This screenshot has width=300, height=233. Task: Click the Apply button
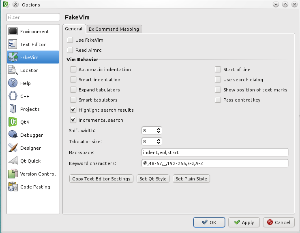click(x=244, y=222)
